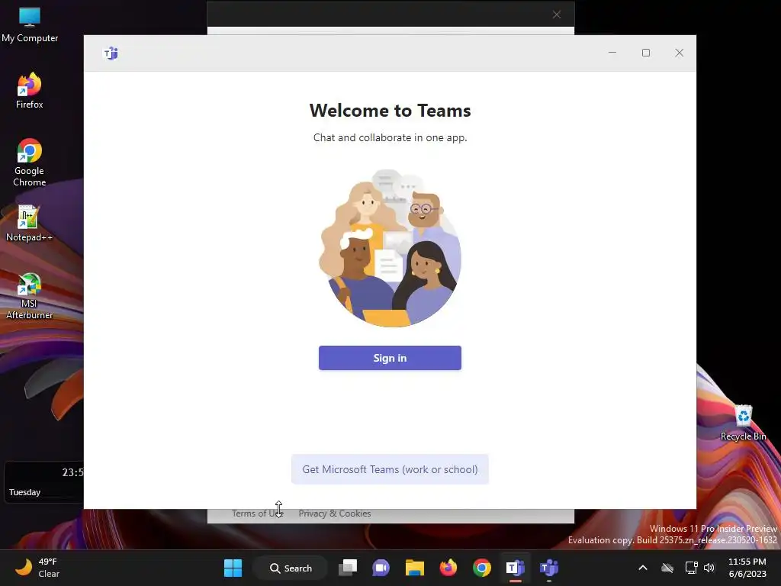
Task: Click the Teams logo in the title bar
Action: coord(111,53)
